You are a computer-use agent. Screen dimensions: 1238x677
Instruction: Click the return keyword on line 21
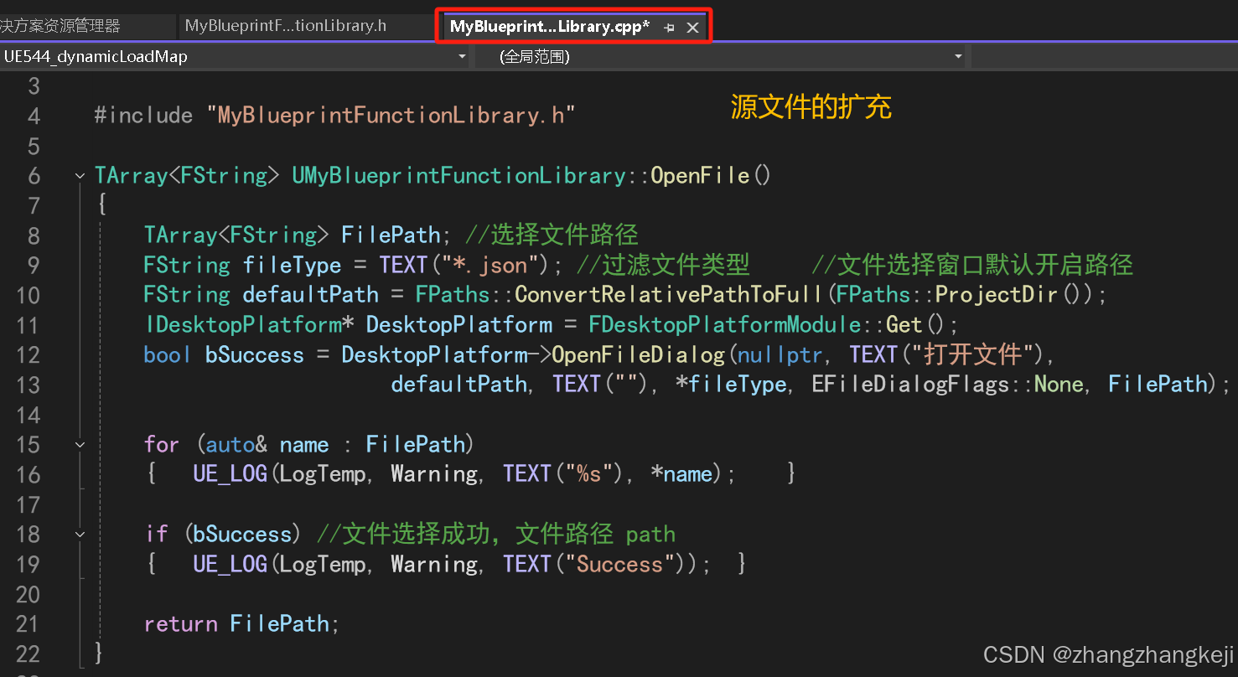click(x=181, y=624)
